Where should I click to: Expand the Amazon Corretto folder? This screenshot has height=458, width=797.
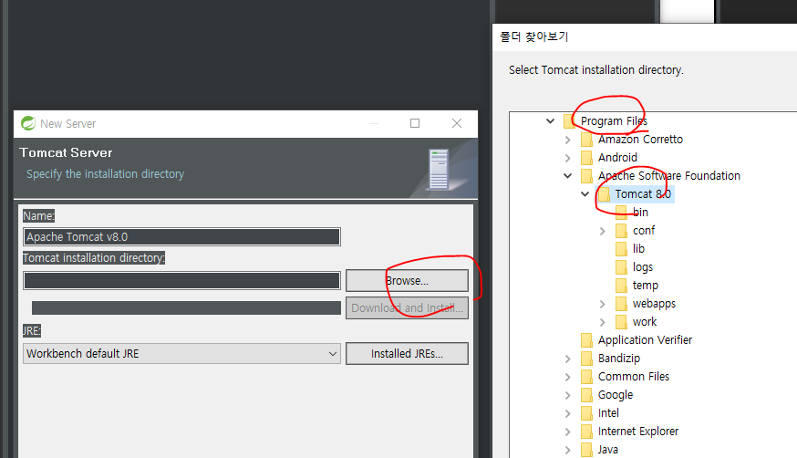pyautogui.click(x=567, y=140)
